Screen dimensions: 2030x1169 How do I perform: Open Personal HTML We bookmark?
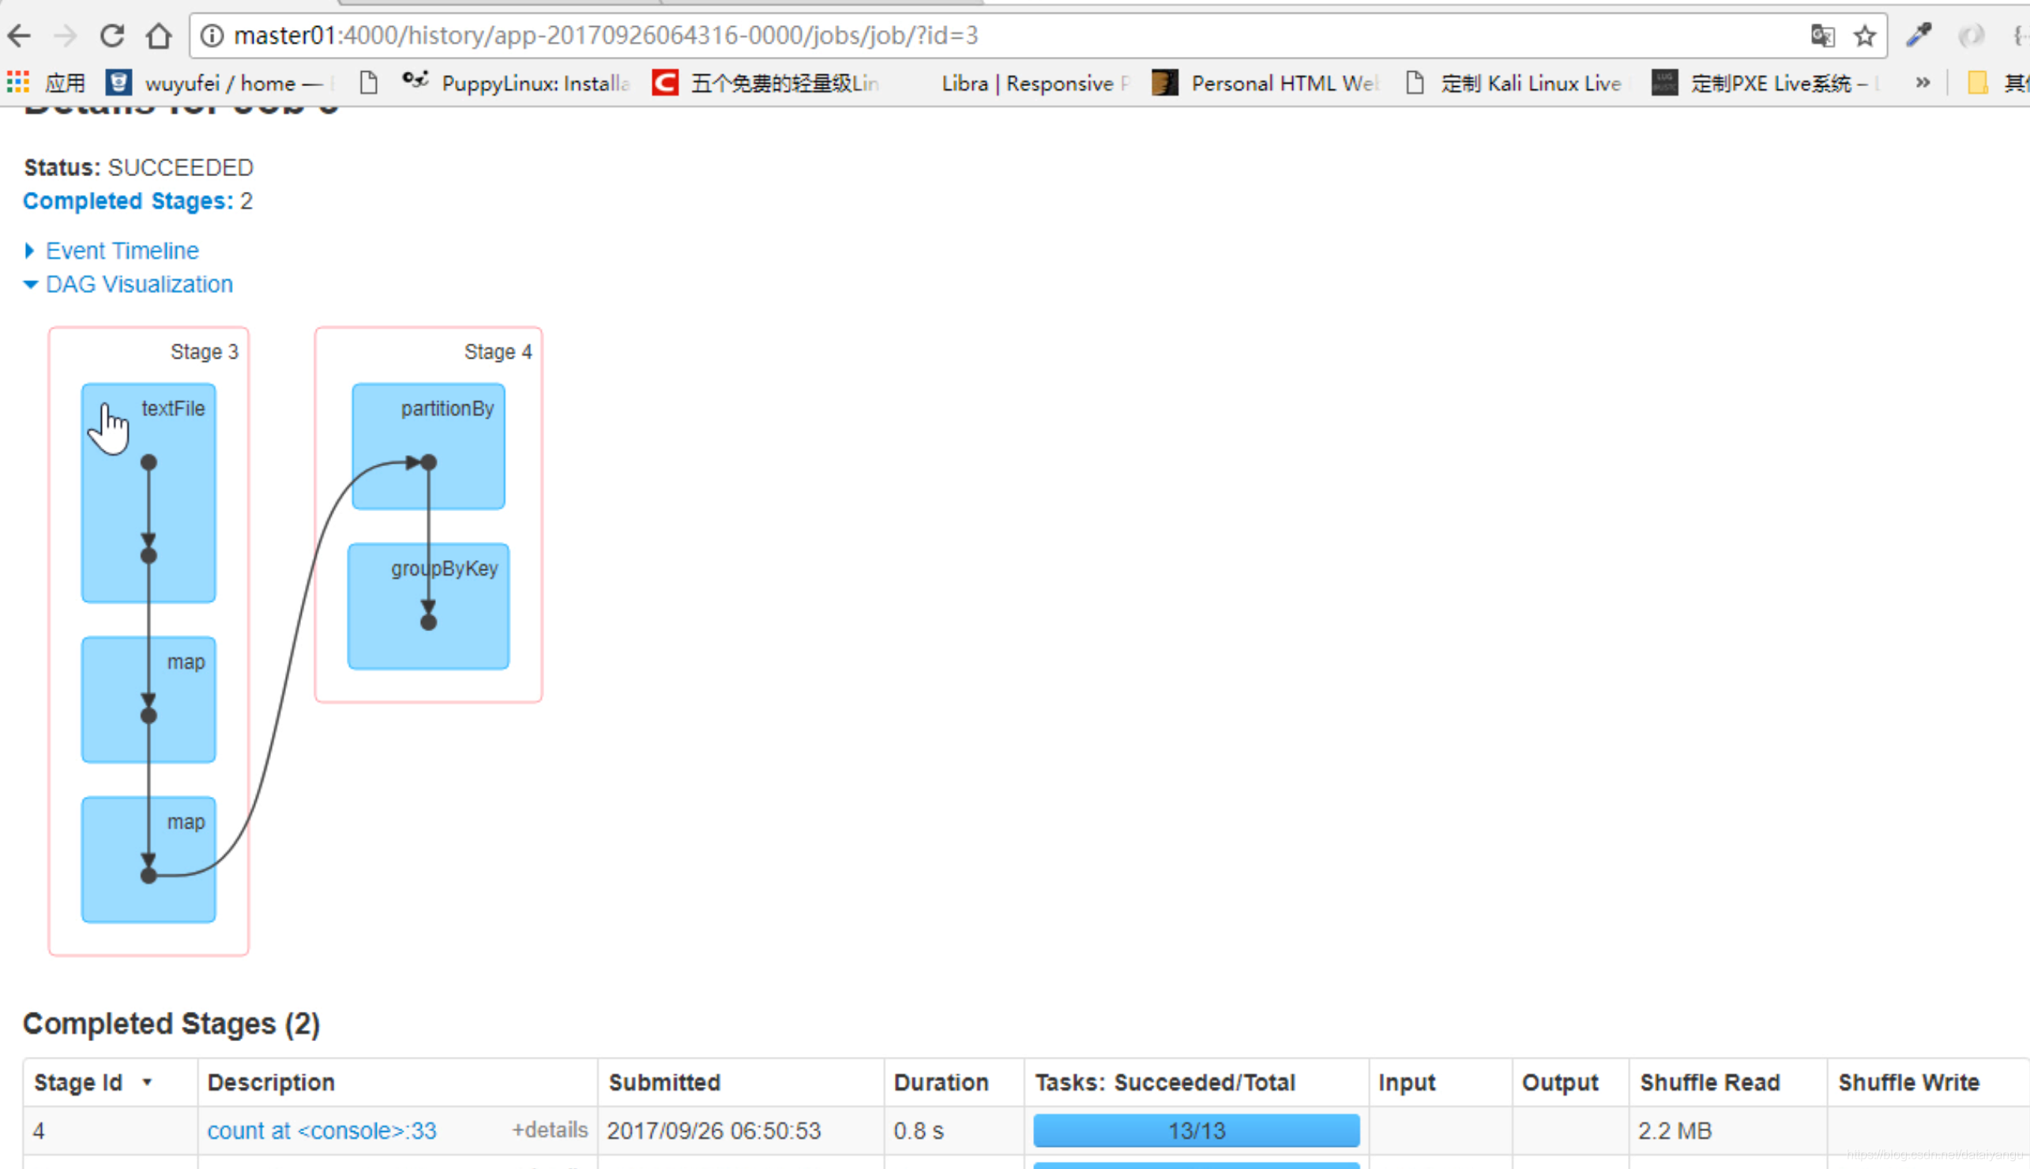click(1265, 83)
